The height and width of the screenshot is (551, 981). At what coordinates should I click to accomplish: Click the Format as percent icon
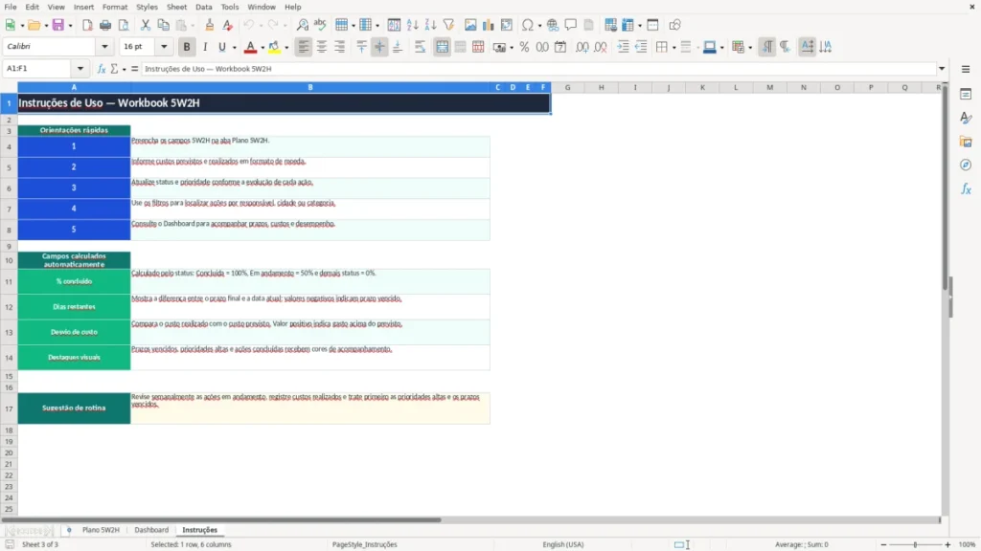point(524,47)
